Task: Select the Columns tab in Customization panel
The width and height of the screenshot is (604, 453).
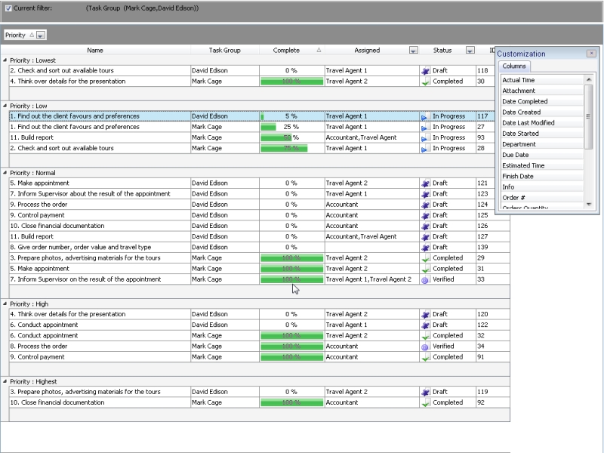Action: click(514, 66)
